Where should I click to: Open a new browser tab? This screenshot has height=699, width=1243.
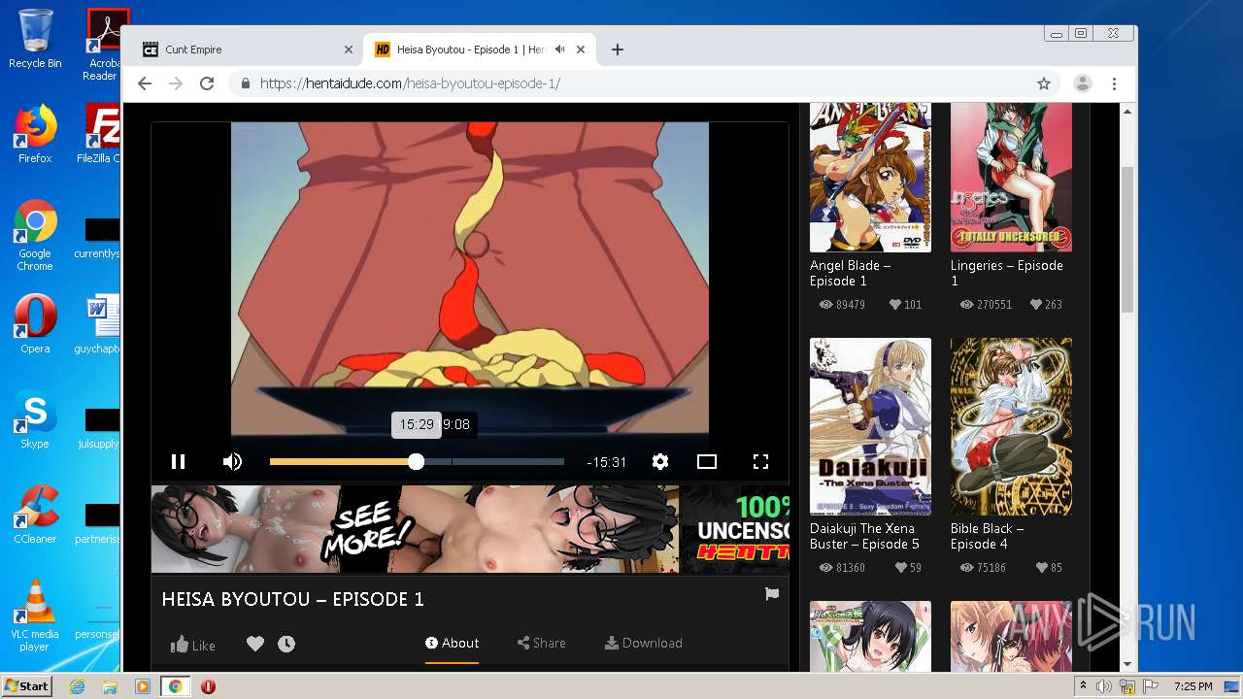pyautogui.click(x=618, y=50)
